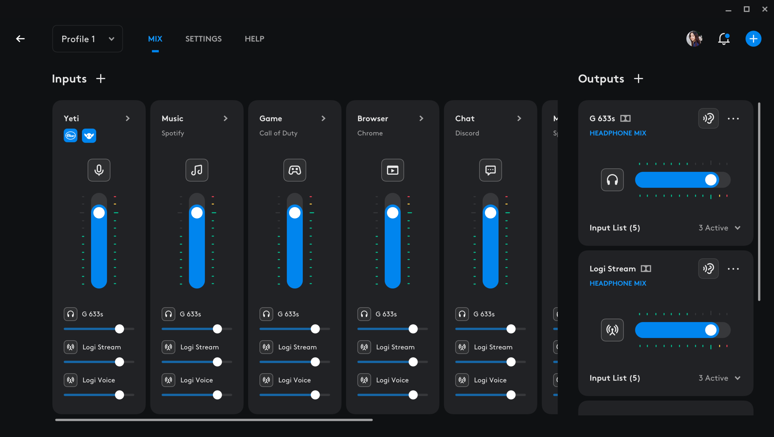774x437 pixels.
Task: Open notifications bell icon
Action: [x=724, y=39]
